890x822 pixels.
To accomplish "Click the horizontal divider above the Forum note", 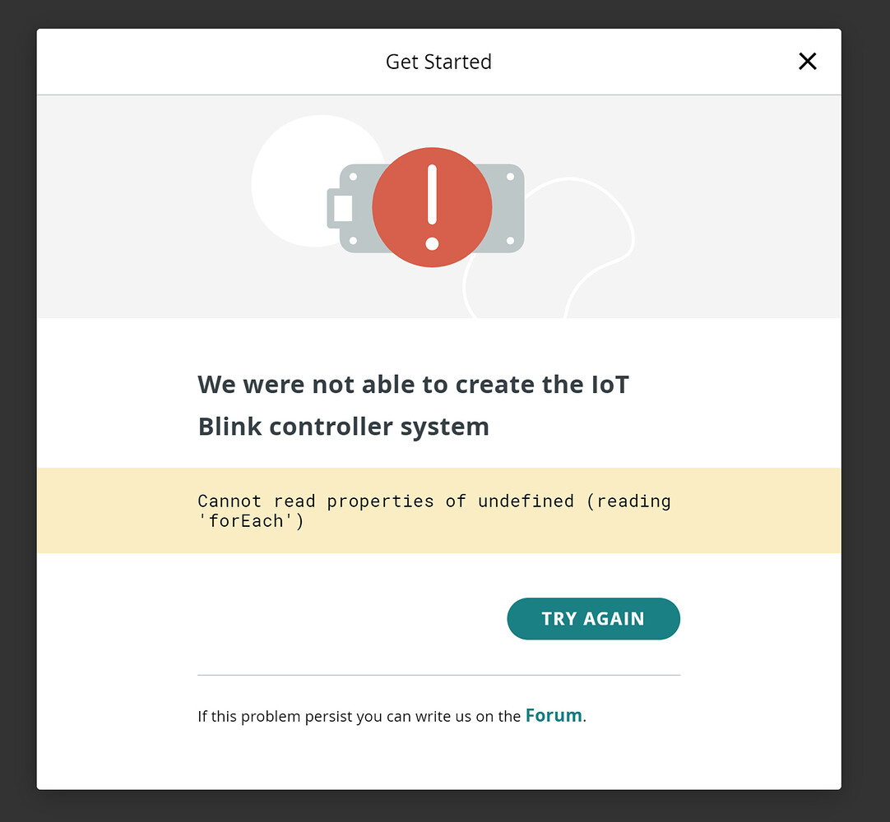I will [x=438, y=675].
